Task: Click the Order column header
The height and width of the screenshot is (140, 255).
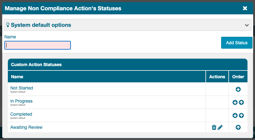Action: (x=238, y=77)
